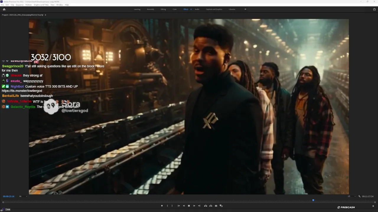Viewport: 378px width, 212px height.
Task: Open the Program panel hamburger menu
Action: [x=45, y=15]
